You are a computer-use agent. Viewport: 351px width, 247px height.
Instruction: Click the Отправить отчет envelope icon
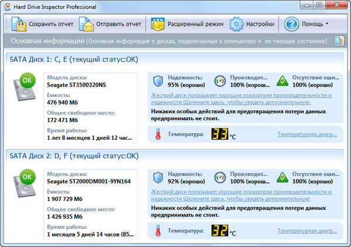click(x=86, y=25)
